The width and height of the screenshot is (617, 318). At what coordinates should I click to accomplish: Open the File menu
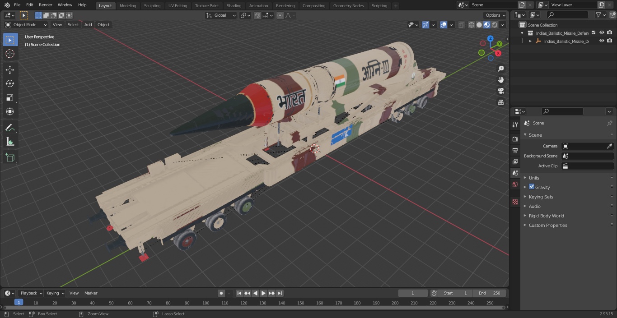(x=17, y=5)
